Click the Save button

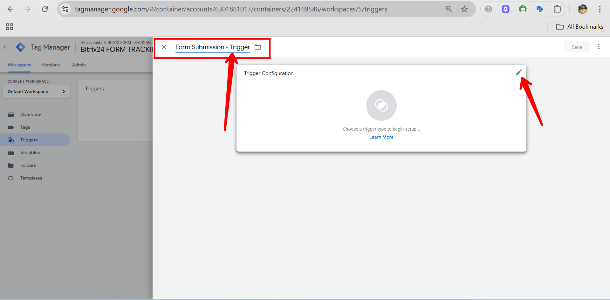click(577, 47)
